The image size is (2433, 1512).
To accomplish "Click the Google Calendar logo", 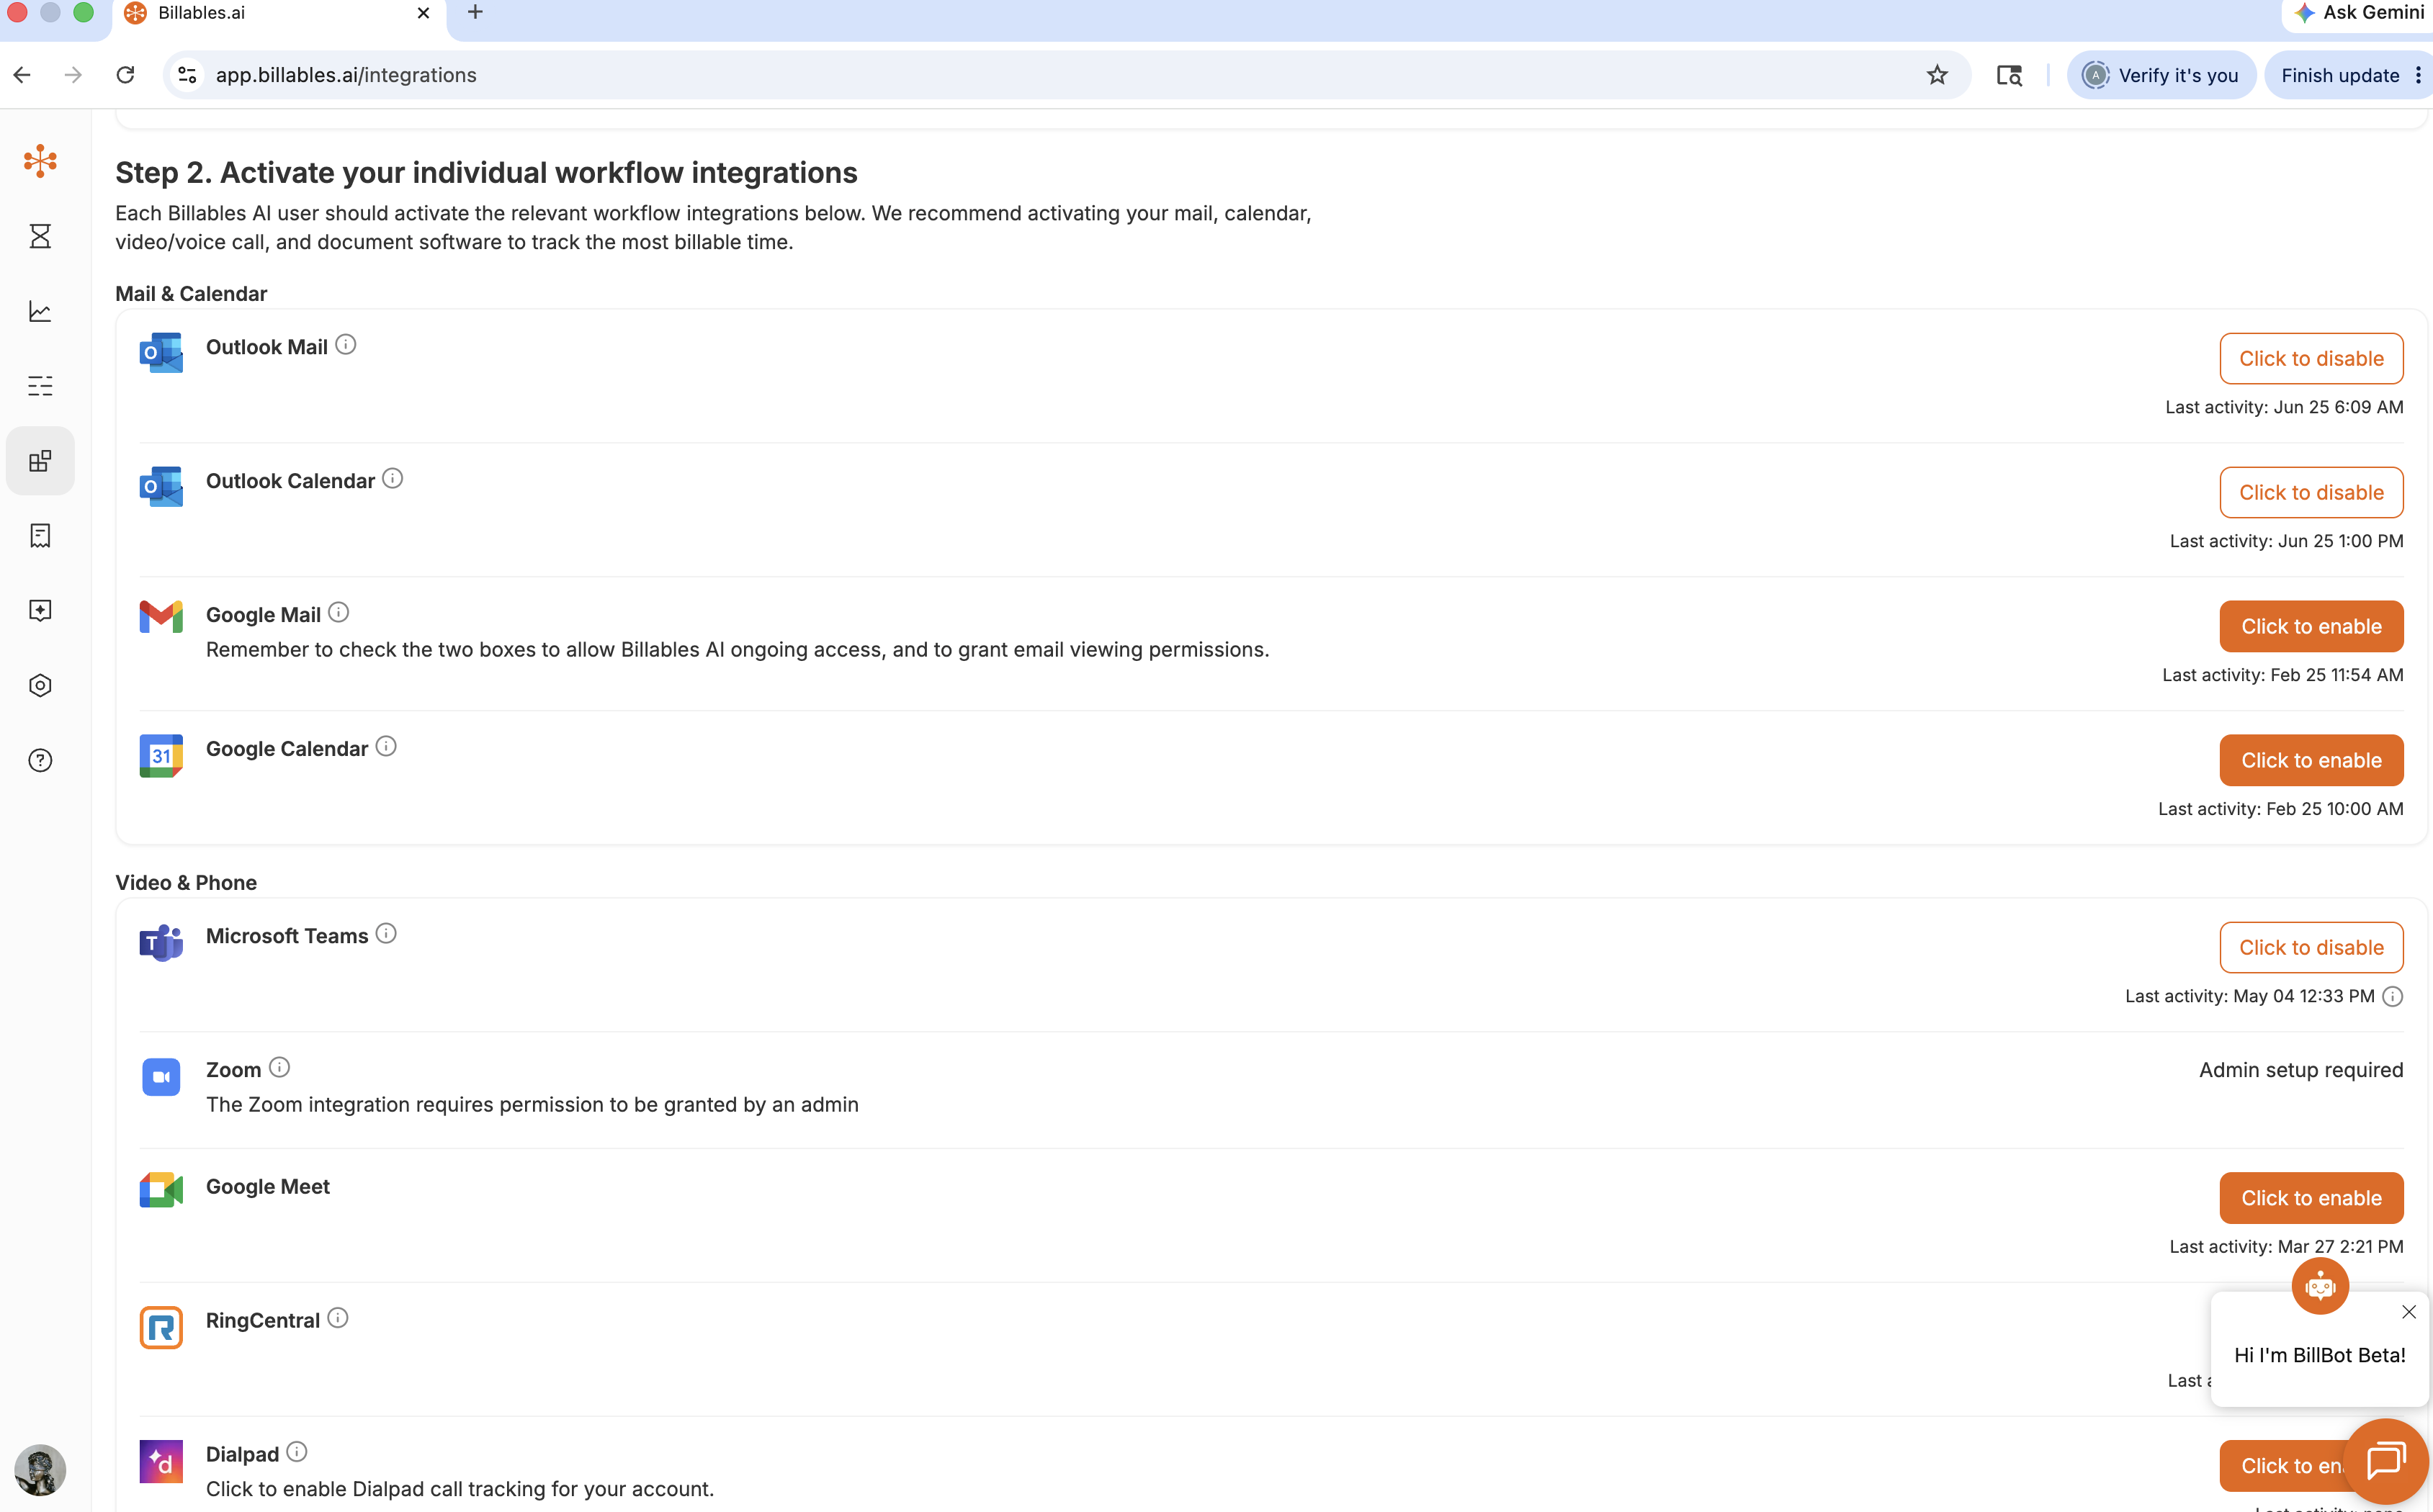I will (161, 756).
